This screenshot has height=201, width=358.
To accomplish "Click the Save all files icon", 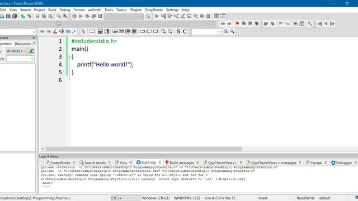I will 15,16.
